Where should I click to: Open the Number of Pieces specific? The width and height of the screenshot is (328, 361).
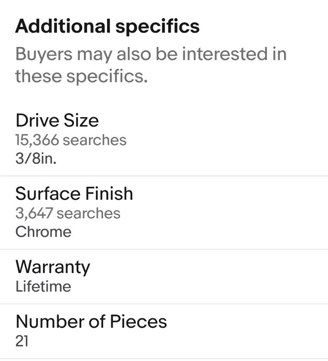click(164, 331)
